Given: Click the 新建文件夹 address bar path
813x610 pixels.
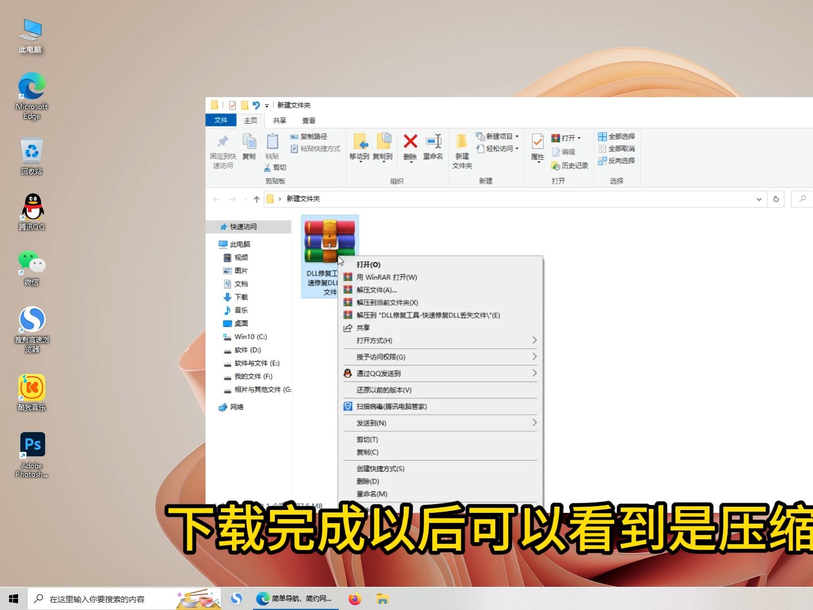Looking at the screenshot, I should pos(303,199).
